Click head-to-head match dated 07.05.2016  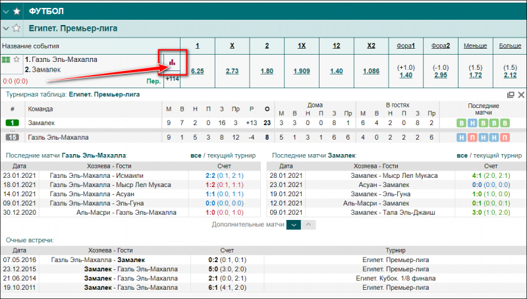click(263, 260)
